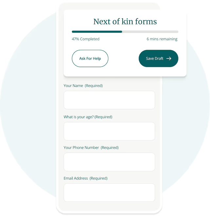Click the 'Your Name' field label
The width and height of the screenshot is (210, 216).
tap(73, 86)
